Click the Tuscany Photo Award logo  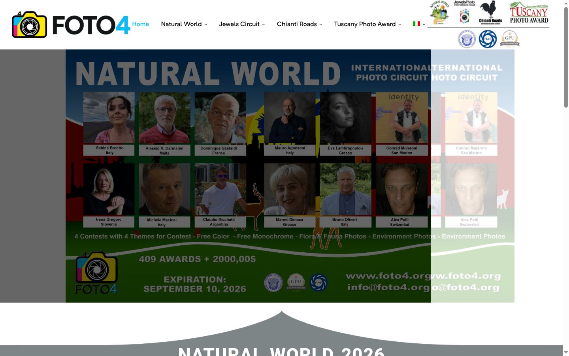(529, 13)
